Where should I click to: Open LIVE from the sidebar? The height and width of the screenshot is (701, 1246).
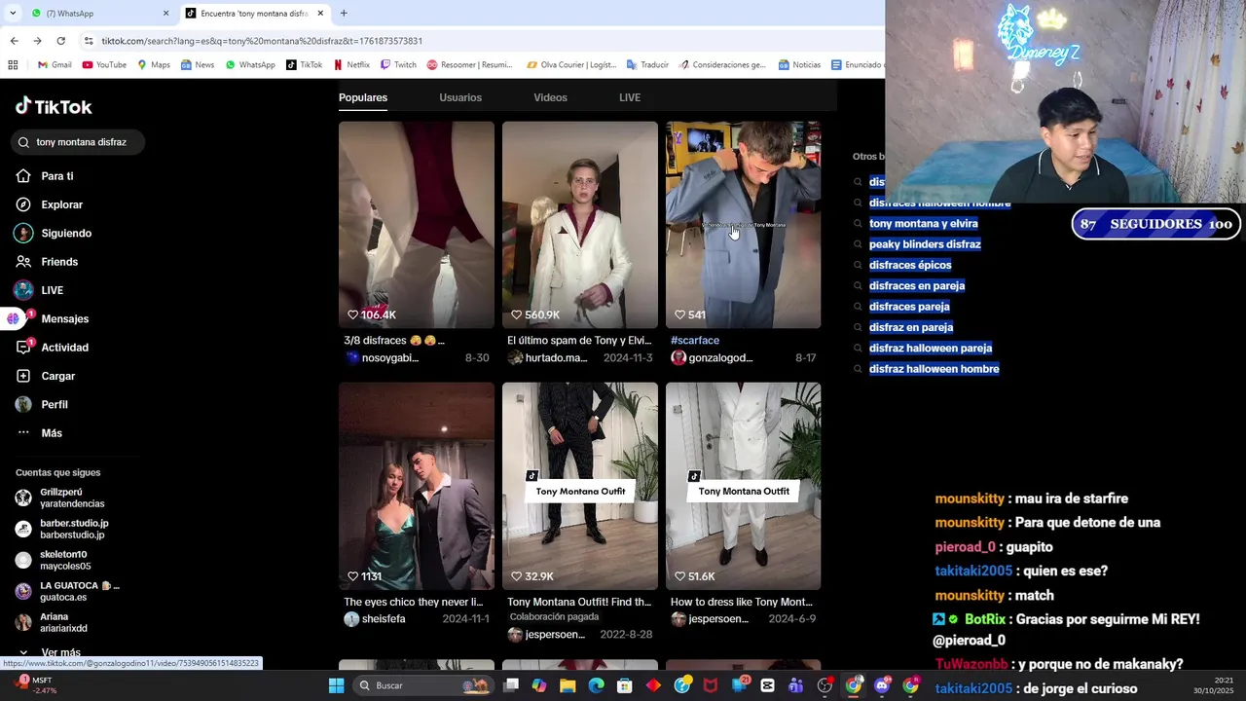[x=40, y=290]
